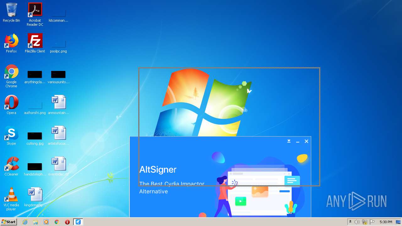Launch Skype desktop shortcut

(x=11, y=136)
